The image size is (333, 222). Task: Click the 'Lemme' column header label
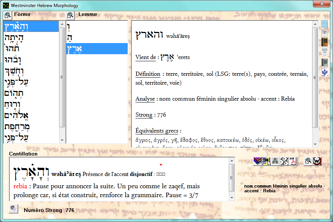coord(88,14)
